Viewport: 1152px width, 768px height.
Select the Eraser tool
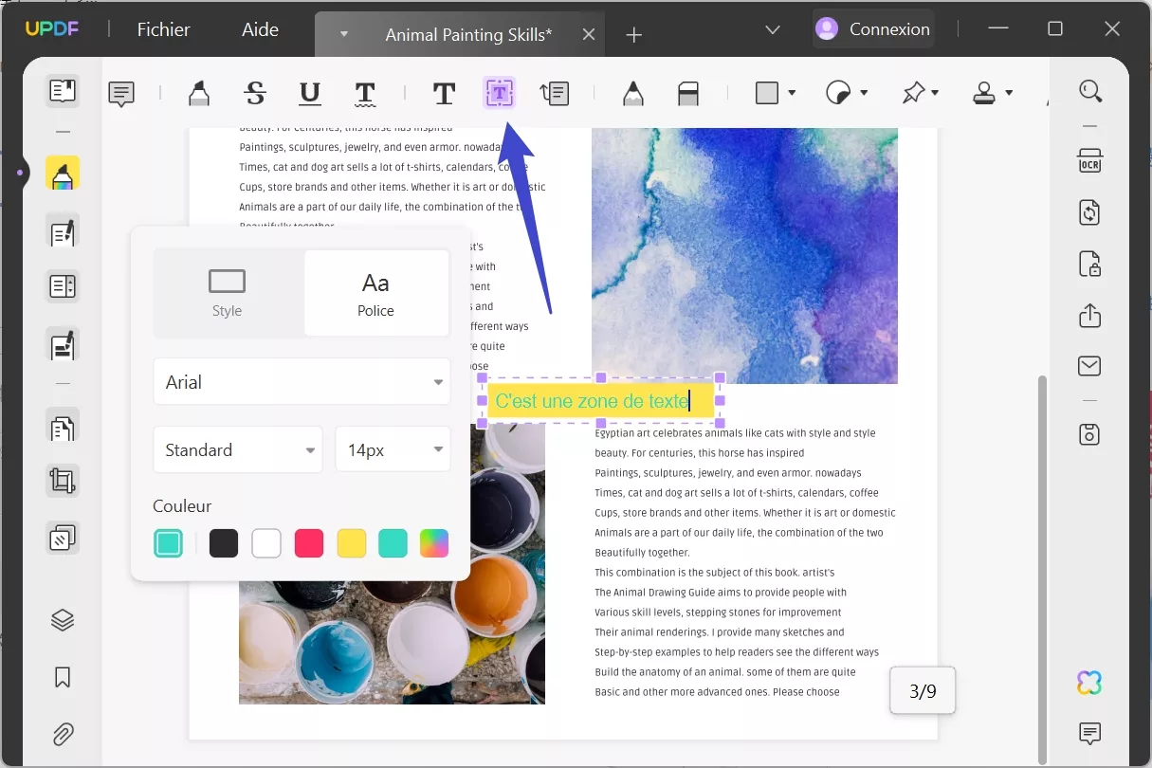tap(688, 93)
